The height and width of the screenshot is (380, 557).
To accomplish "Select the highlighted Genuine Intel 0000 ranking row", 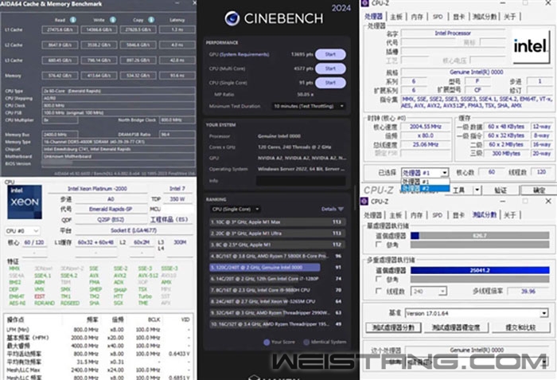I will 277,268.
